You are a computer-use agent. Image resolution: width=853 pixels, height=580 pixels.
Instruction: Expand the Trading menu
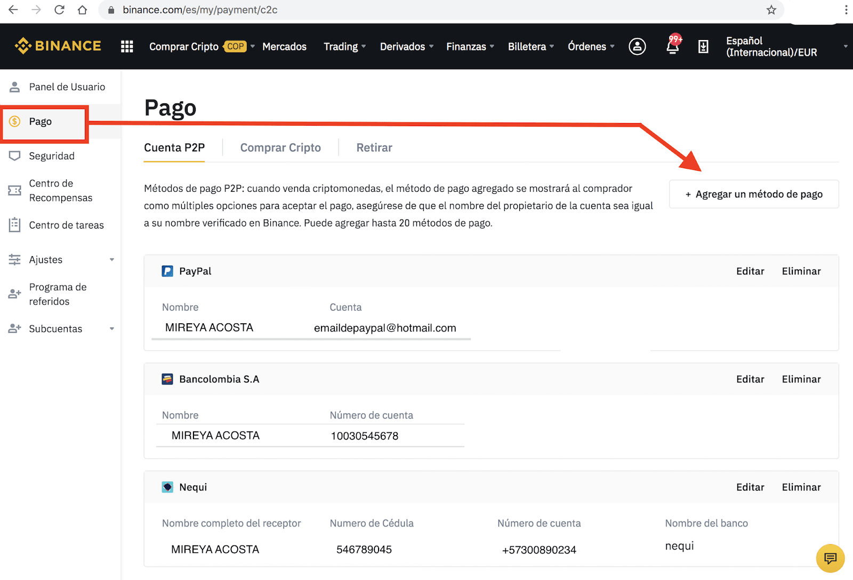(345, 46)
